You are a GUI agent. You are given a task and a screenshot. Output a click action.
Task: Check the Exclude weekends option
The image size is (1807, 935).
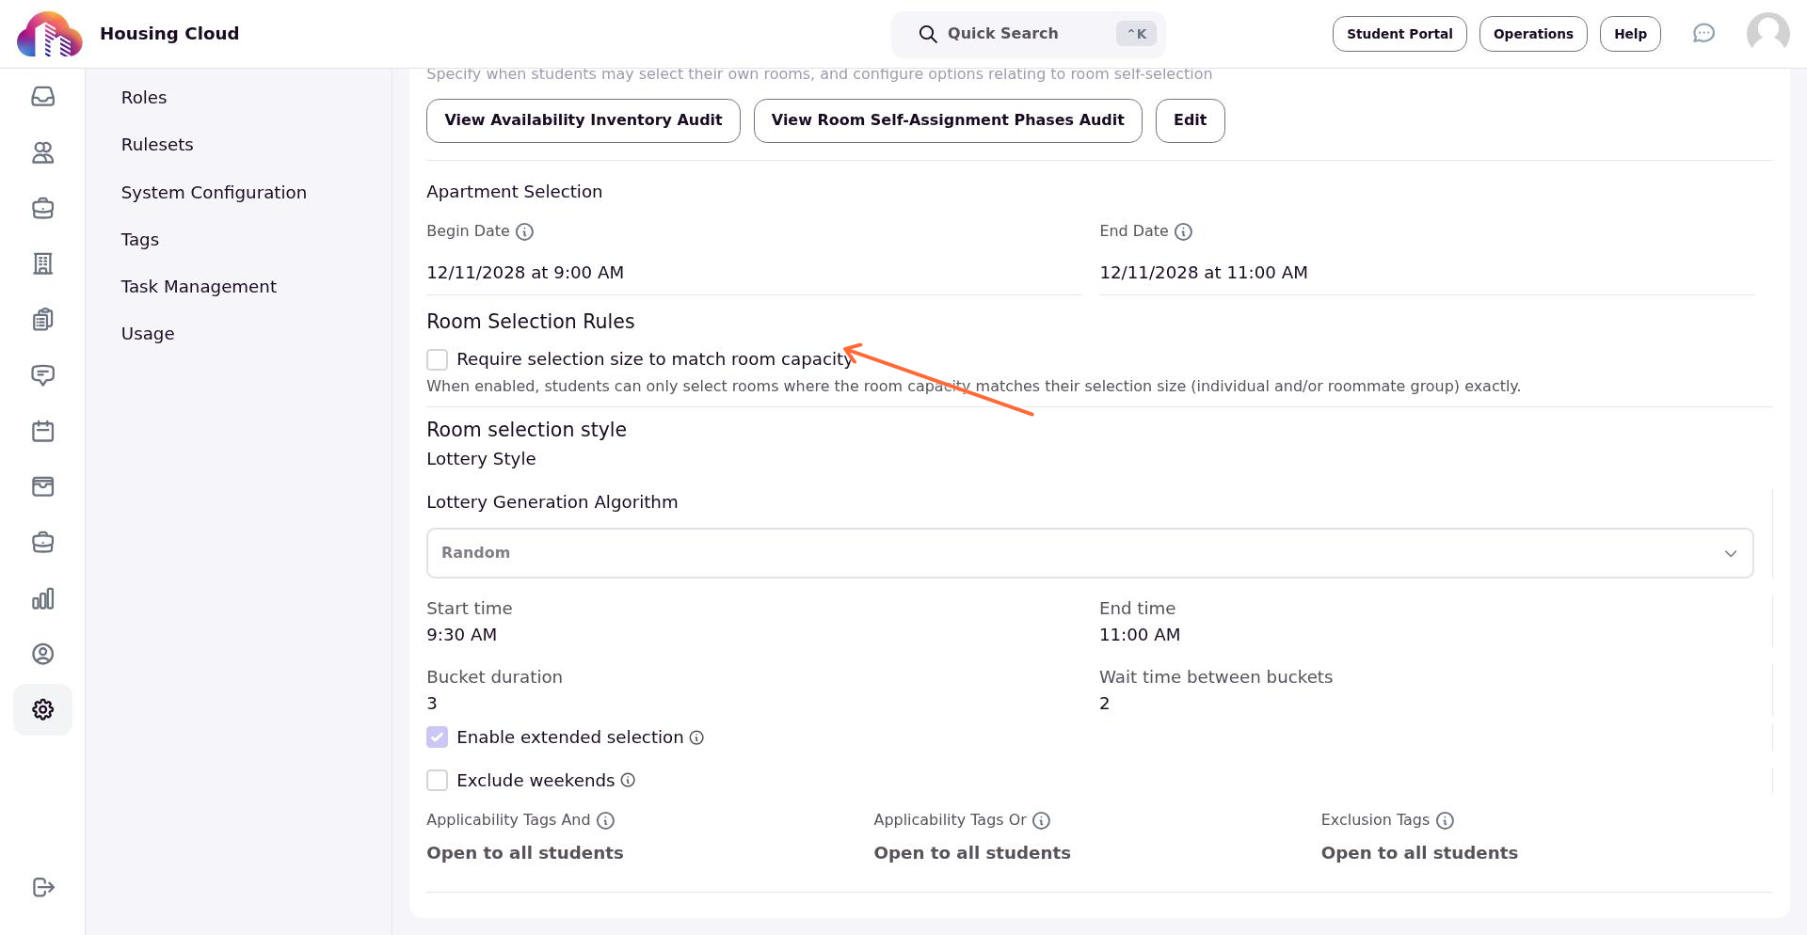[x=437, y=780]
